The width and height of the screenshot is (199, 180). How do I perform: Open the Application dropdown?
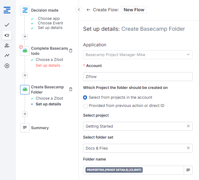point(138,55)
